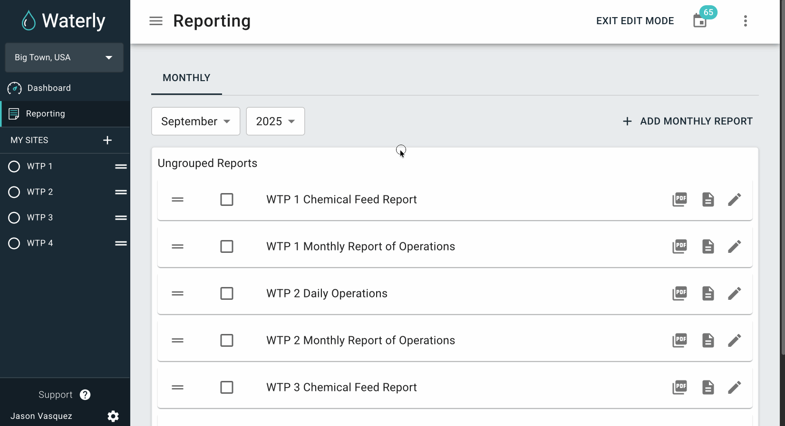Select checkbox for WTP 2 Monthly Report of Operations
This screenshot has width=785, height=426.
pyautogui.click(x=227, y=341)
